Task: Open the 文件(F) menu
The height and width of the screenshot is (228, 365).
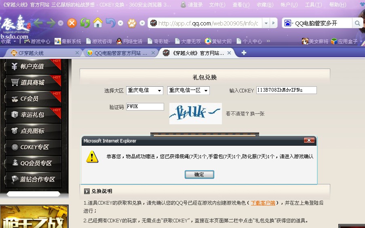Action: (x=217, y=5)
